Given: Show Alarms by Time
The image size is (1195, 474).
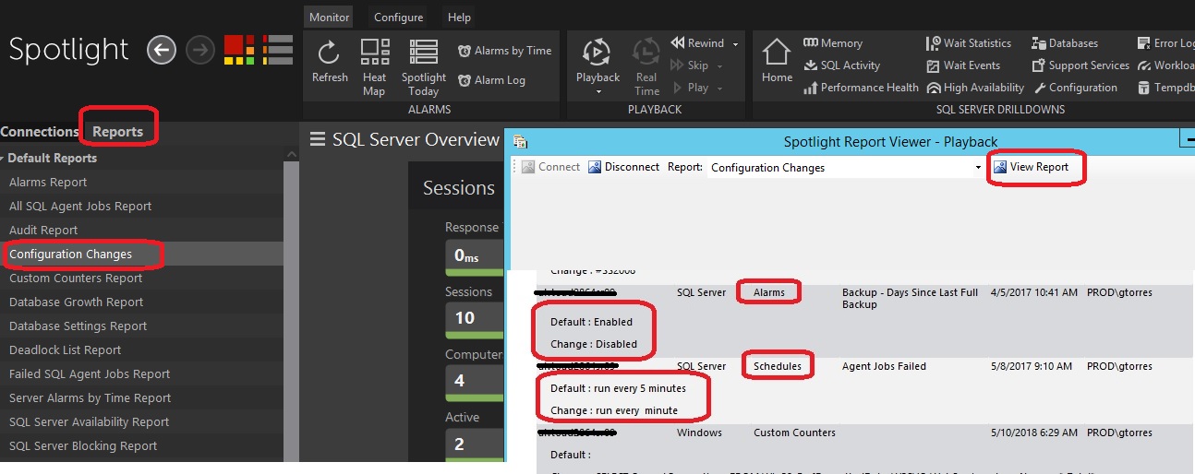Looking at the screenshot, I should 505,51.
